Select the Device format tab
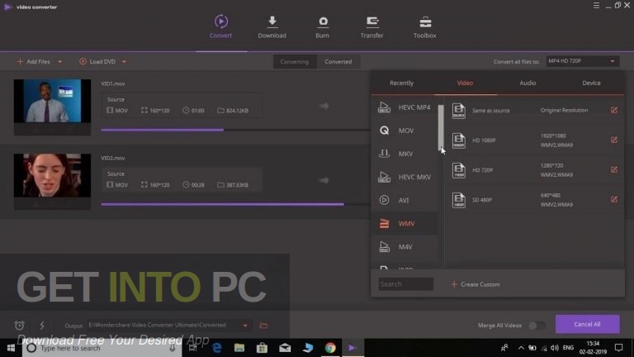Viewport: 634px width, 357px height. 591,83
